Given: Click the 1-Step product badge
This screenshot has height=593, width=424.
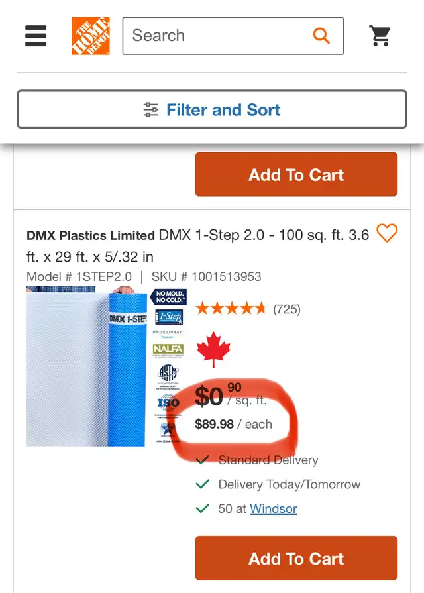Looking at the screenshot, I should point(169,317).
